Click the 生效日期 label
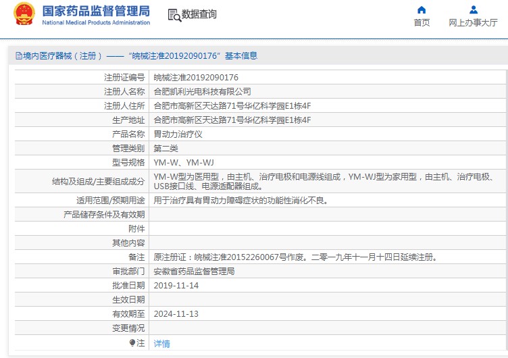The height and width of the screenshot is (358, 508). pos(128,300)
